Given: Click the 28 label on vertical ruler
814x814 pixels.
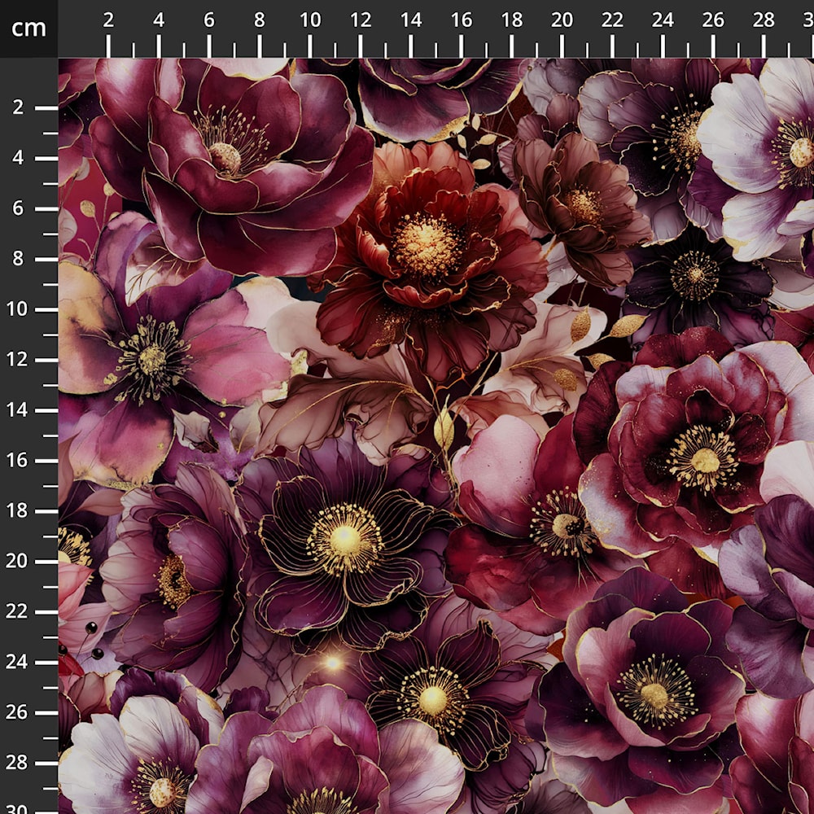Looking at the screenshot, I should [x=16, y=763].
